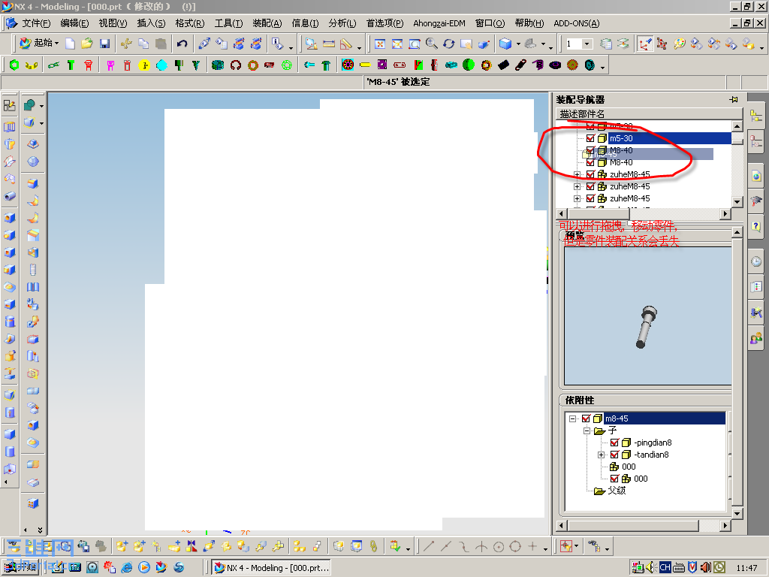This screenshot has width=769, height=577.
Task: Open the 起始 Start dropdown
Action: point(39,44)
